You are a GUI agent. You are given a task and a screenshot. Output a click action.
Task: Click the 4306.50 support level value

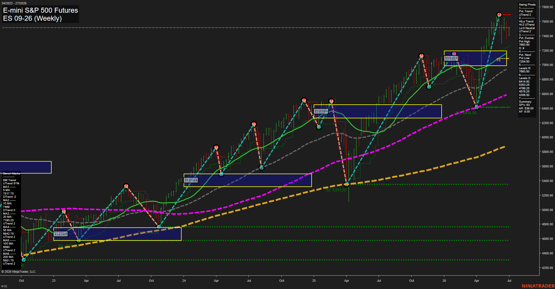(524, 95)
